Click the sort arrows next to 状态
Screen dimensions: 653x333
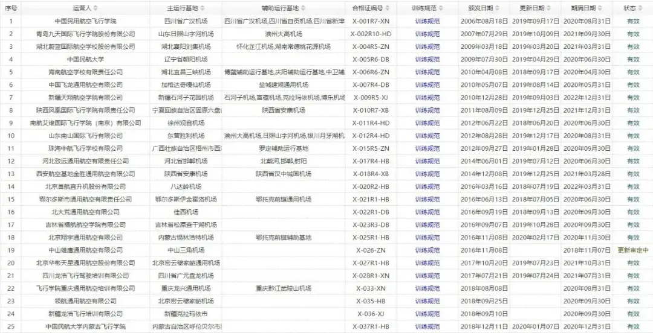click(640, 8)
